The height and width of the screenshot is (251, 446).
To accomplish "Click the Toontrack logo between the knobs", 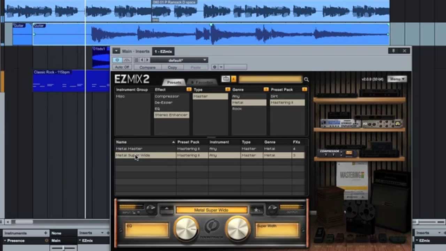I will [212, 227].
